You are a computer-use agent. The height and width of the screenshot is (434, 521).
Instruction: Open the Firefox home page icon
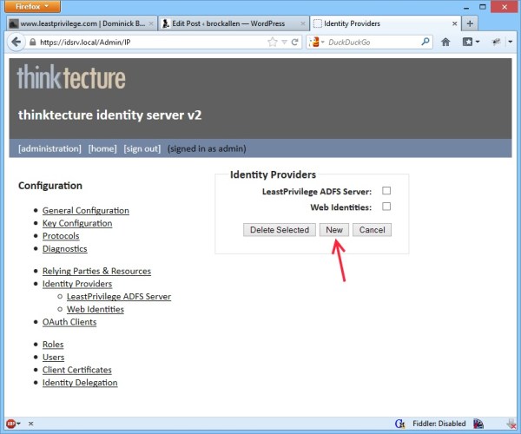446,42
